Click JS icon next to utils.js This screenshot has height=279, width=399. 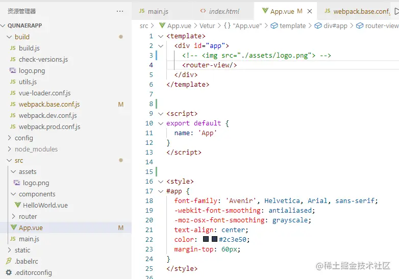13,82
